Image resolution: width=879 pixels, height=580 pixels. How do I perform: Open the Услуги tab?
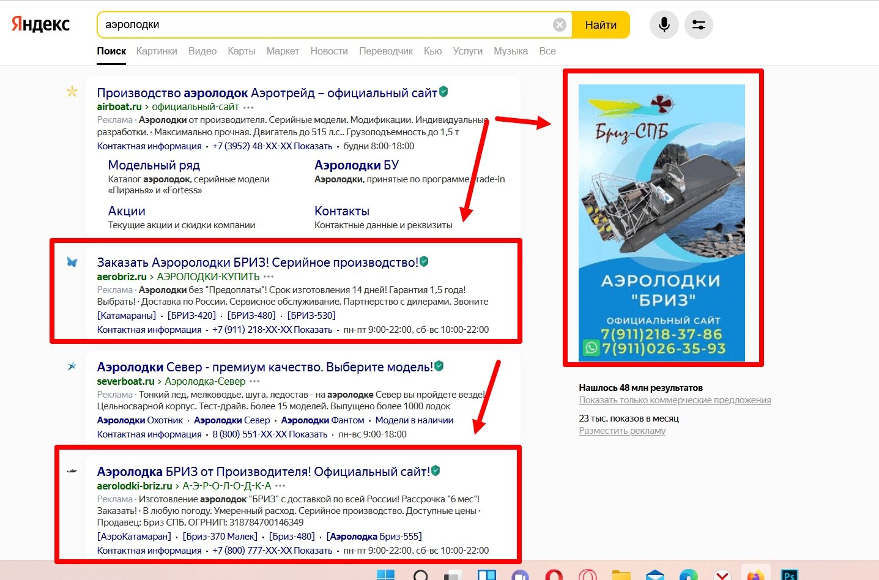tap(468, 51)
